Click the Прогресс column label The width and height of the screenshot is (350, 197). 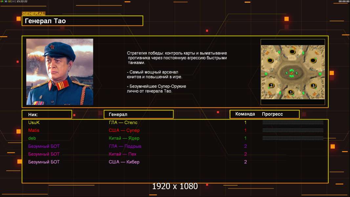tap(272, 114)
